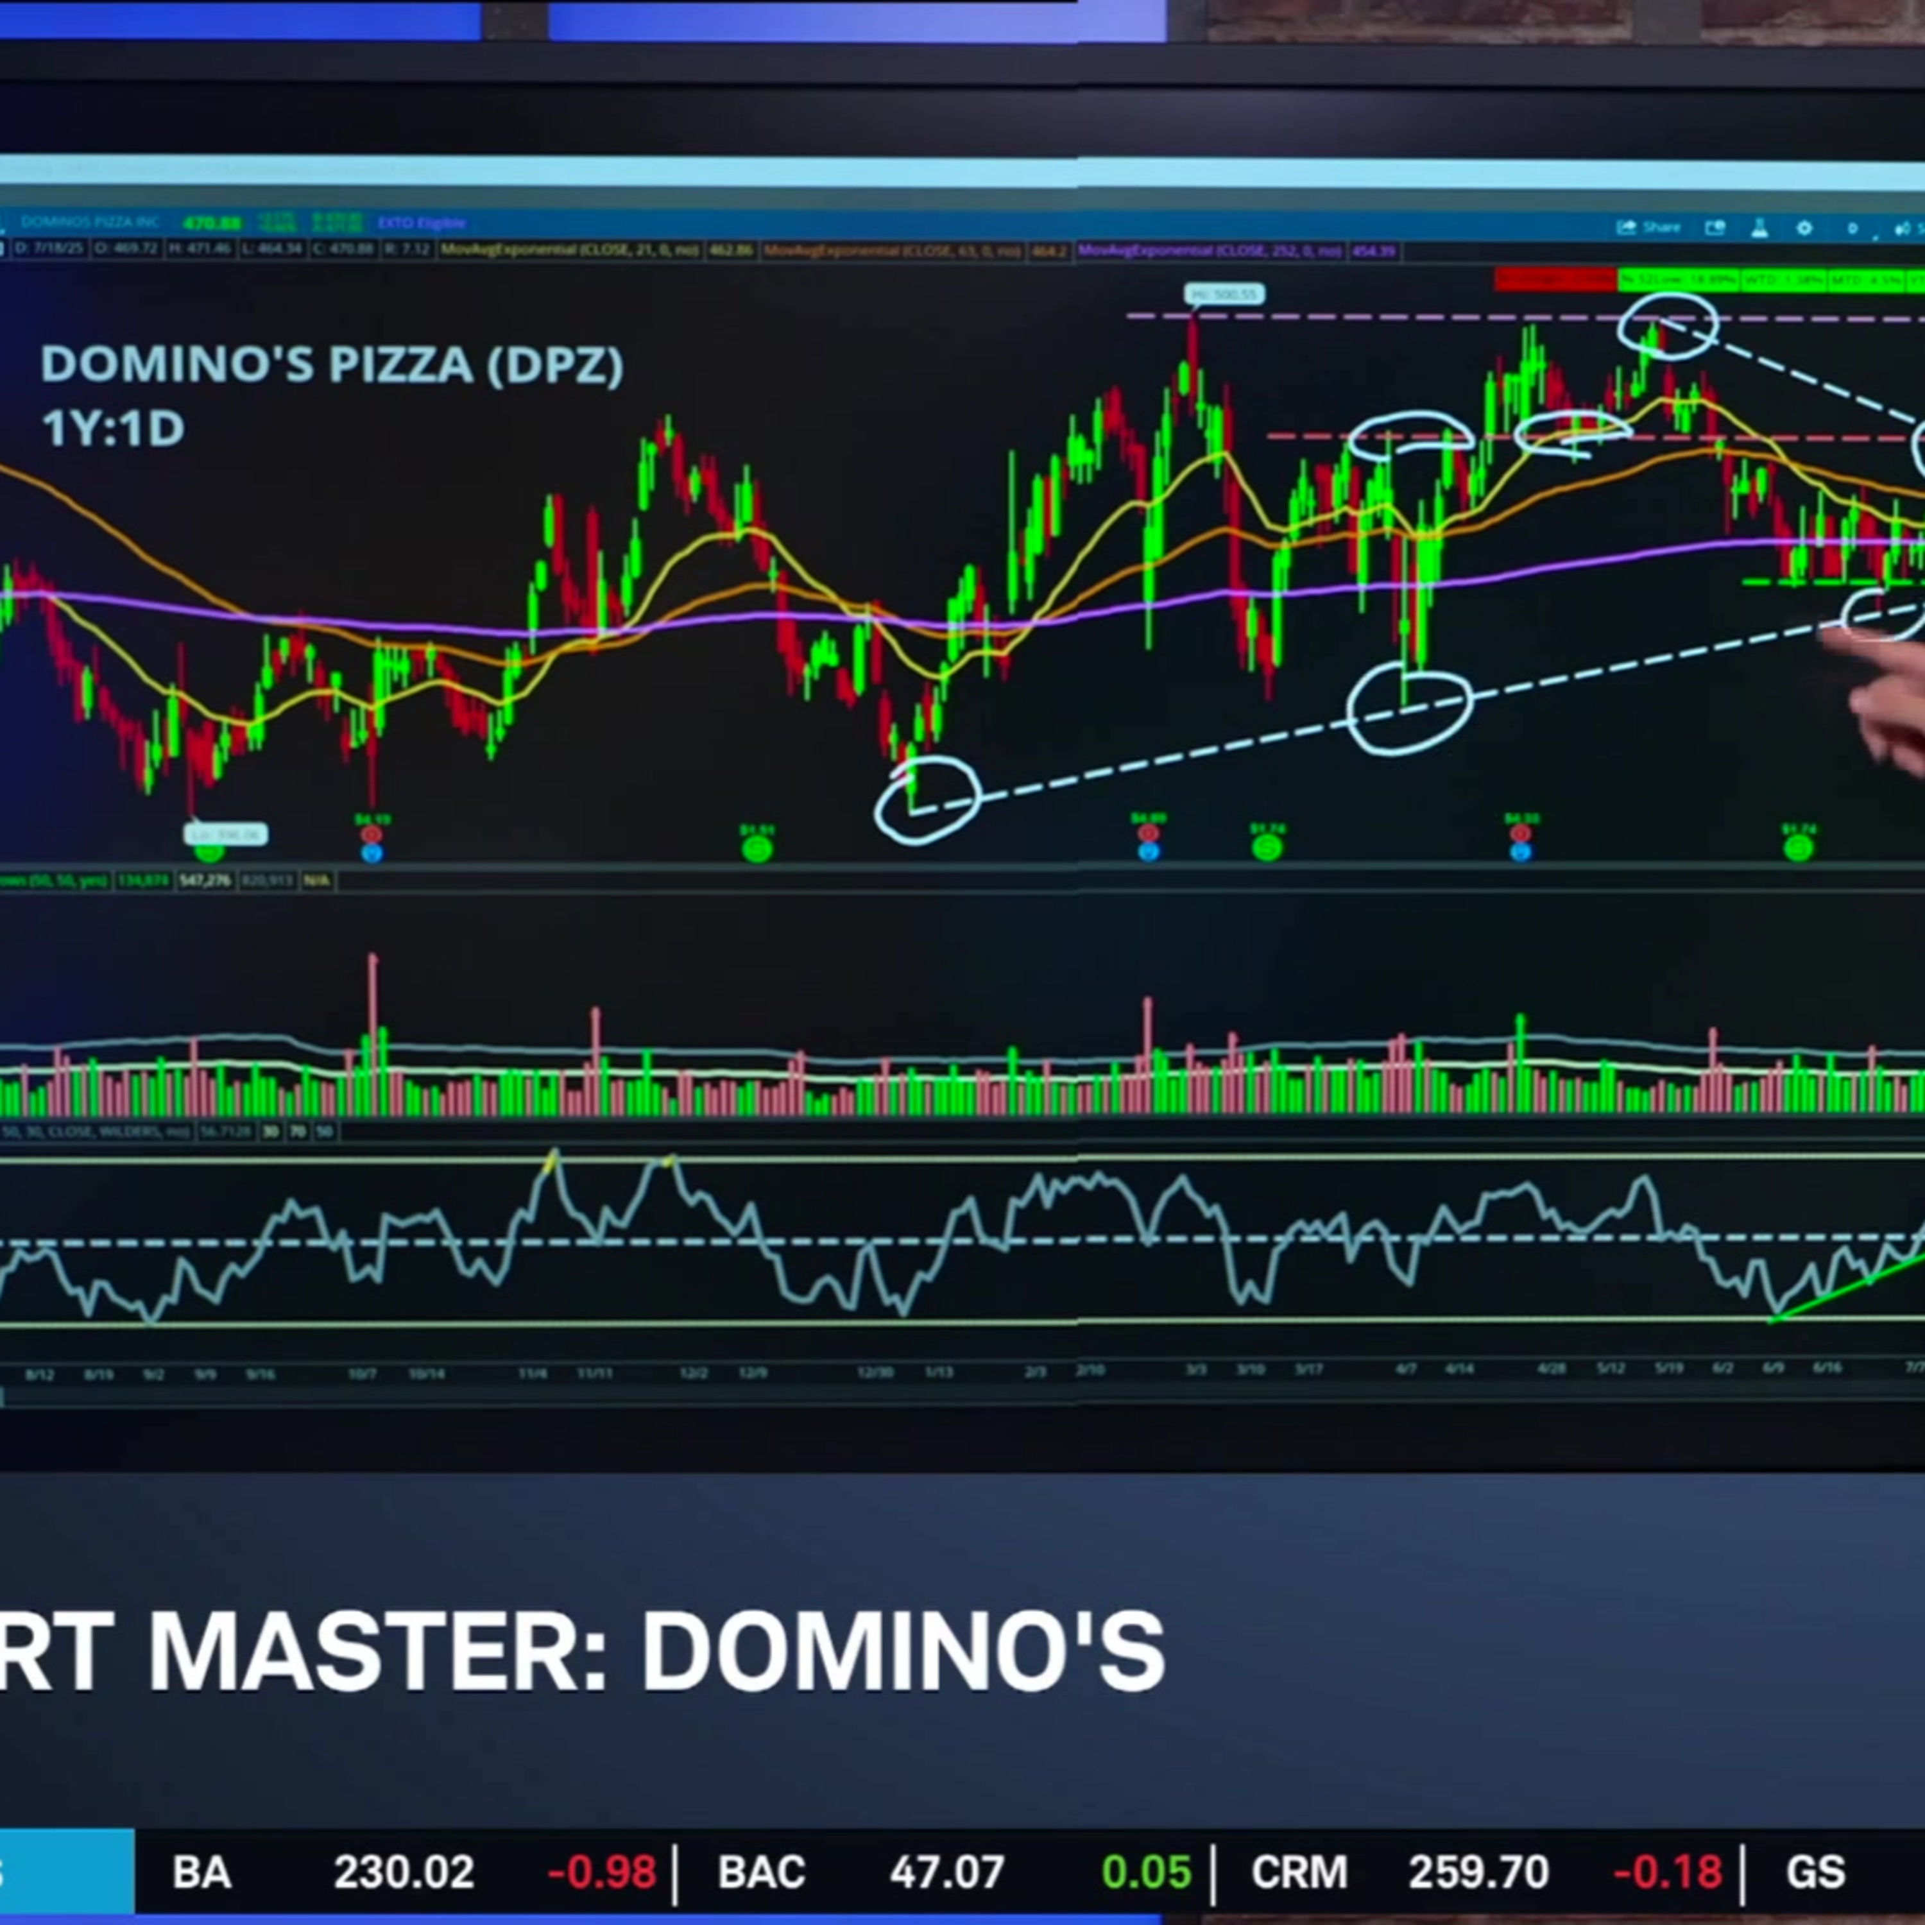Click the 464.2 EMA value
The width and height of the screenshot is (1925, 1925).
click(1048, 251)
